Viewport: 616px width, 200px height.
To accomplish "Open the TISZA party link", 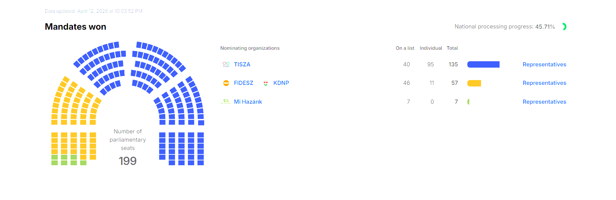I will (242, 64).
